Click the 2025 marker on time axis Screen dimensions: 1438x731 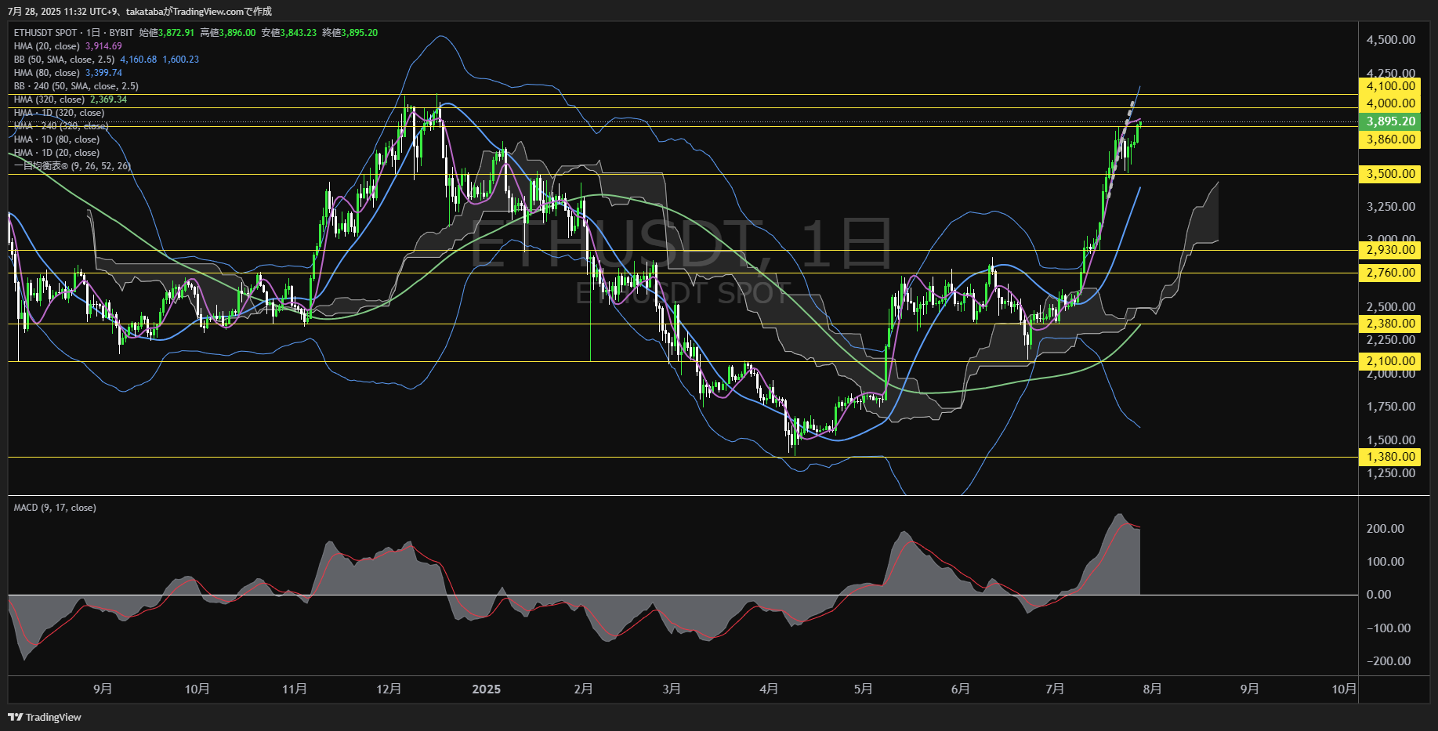click(486, 689)
